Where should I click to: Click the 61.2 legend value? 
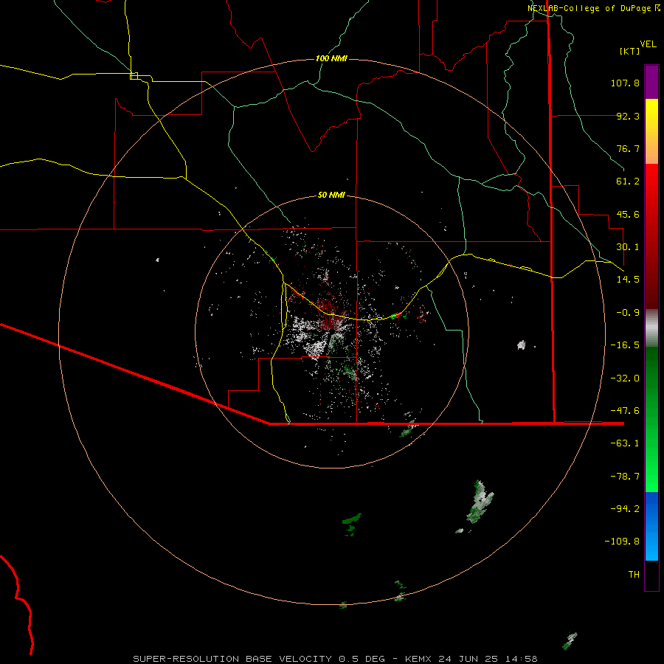(628, 181)
